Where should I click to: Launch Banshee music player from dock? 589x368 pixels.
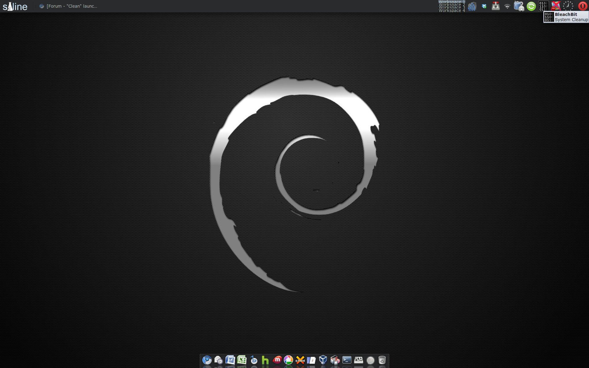254,360
